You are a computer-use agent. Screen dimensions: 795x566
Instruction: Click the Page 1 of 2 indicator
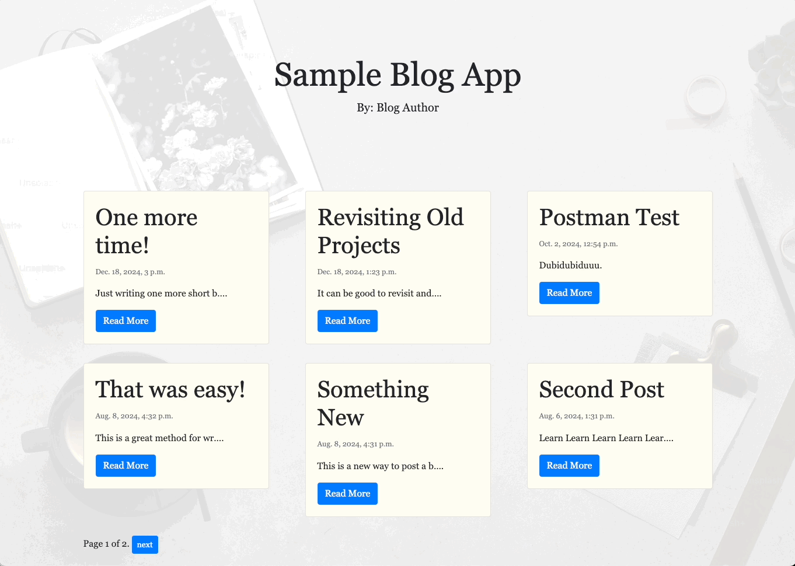(x=106, y=544)
